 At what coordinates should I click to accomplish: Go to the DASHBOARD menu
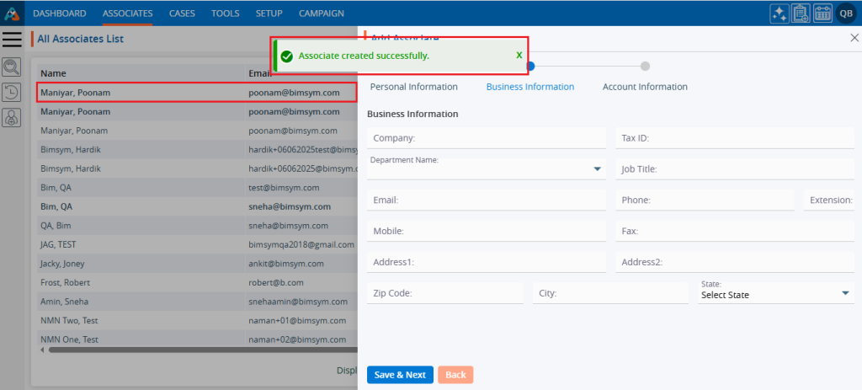[x=59, y=13]
